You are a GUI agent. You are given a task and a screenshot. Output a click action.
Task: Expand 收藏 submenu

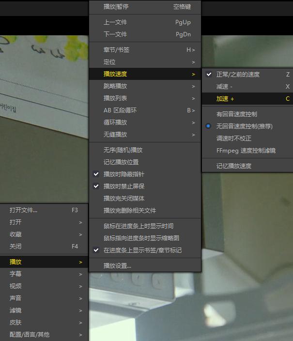pyautogui.click(x=44, y=234)
